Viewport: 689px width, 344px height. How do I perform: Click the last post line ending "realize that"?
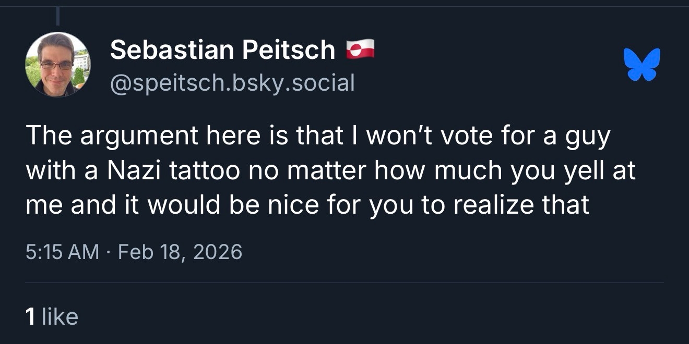tap(307, 205)
